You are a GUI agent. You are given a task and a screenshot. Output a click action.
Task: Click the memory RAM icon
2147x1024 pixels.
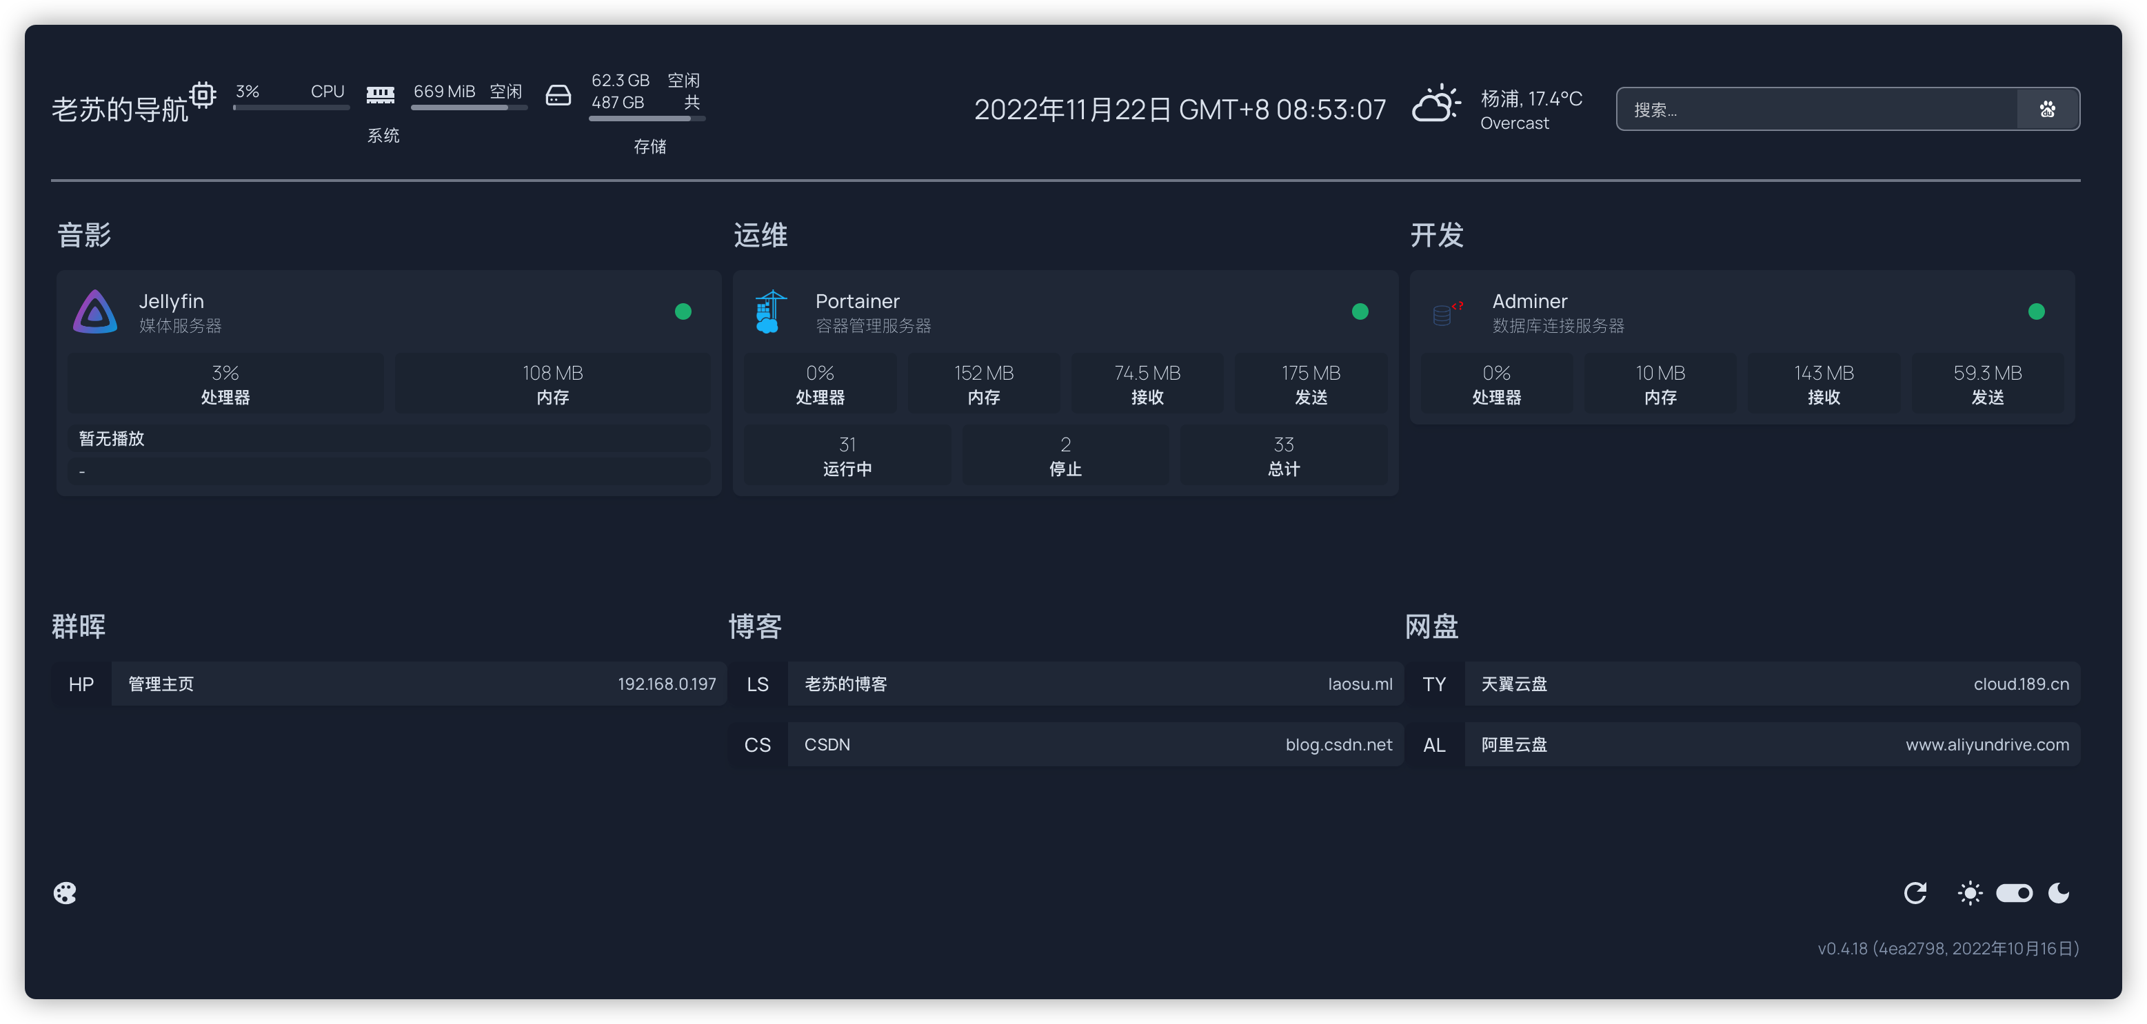click(x=380, y=94)
